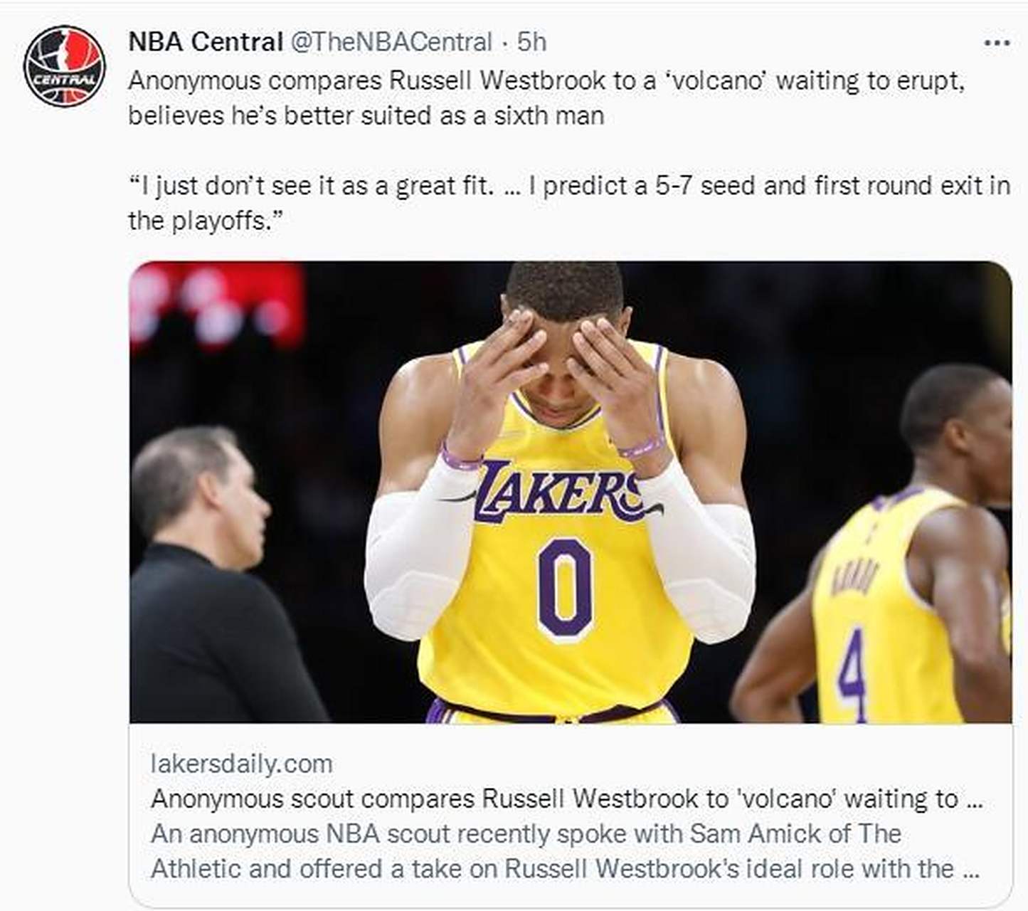
Task: Open the Lakers player photo preview
Action: pos(570,491)
